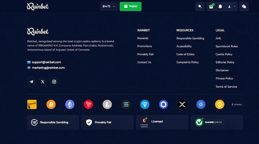The image size is (259, 144).
Task: Click the LEGAL column heading
Action: pos(220,30)
